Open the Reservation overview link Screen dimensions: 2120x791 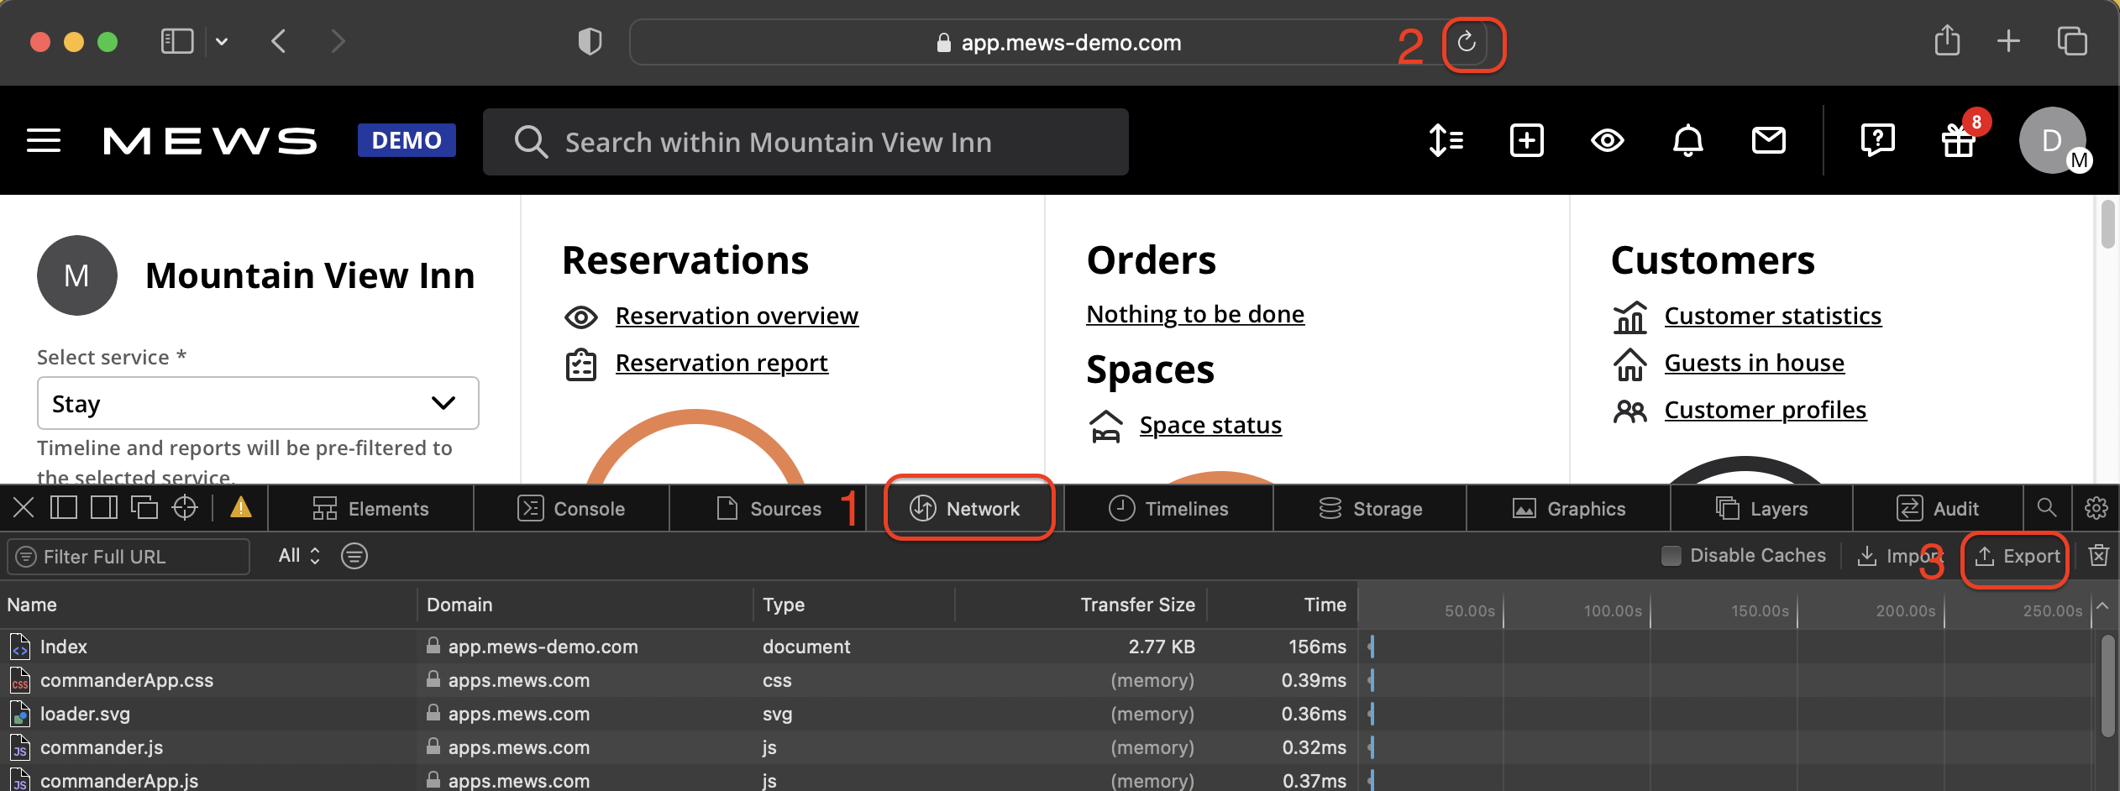point(737,316)
